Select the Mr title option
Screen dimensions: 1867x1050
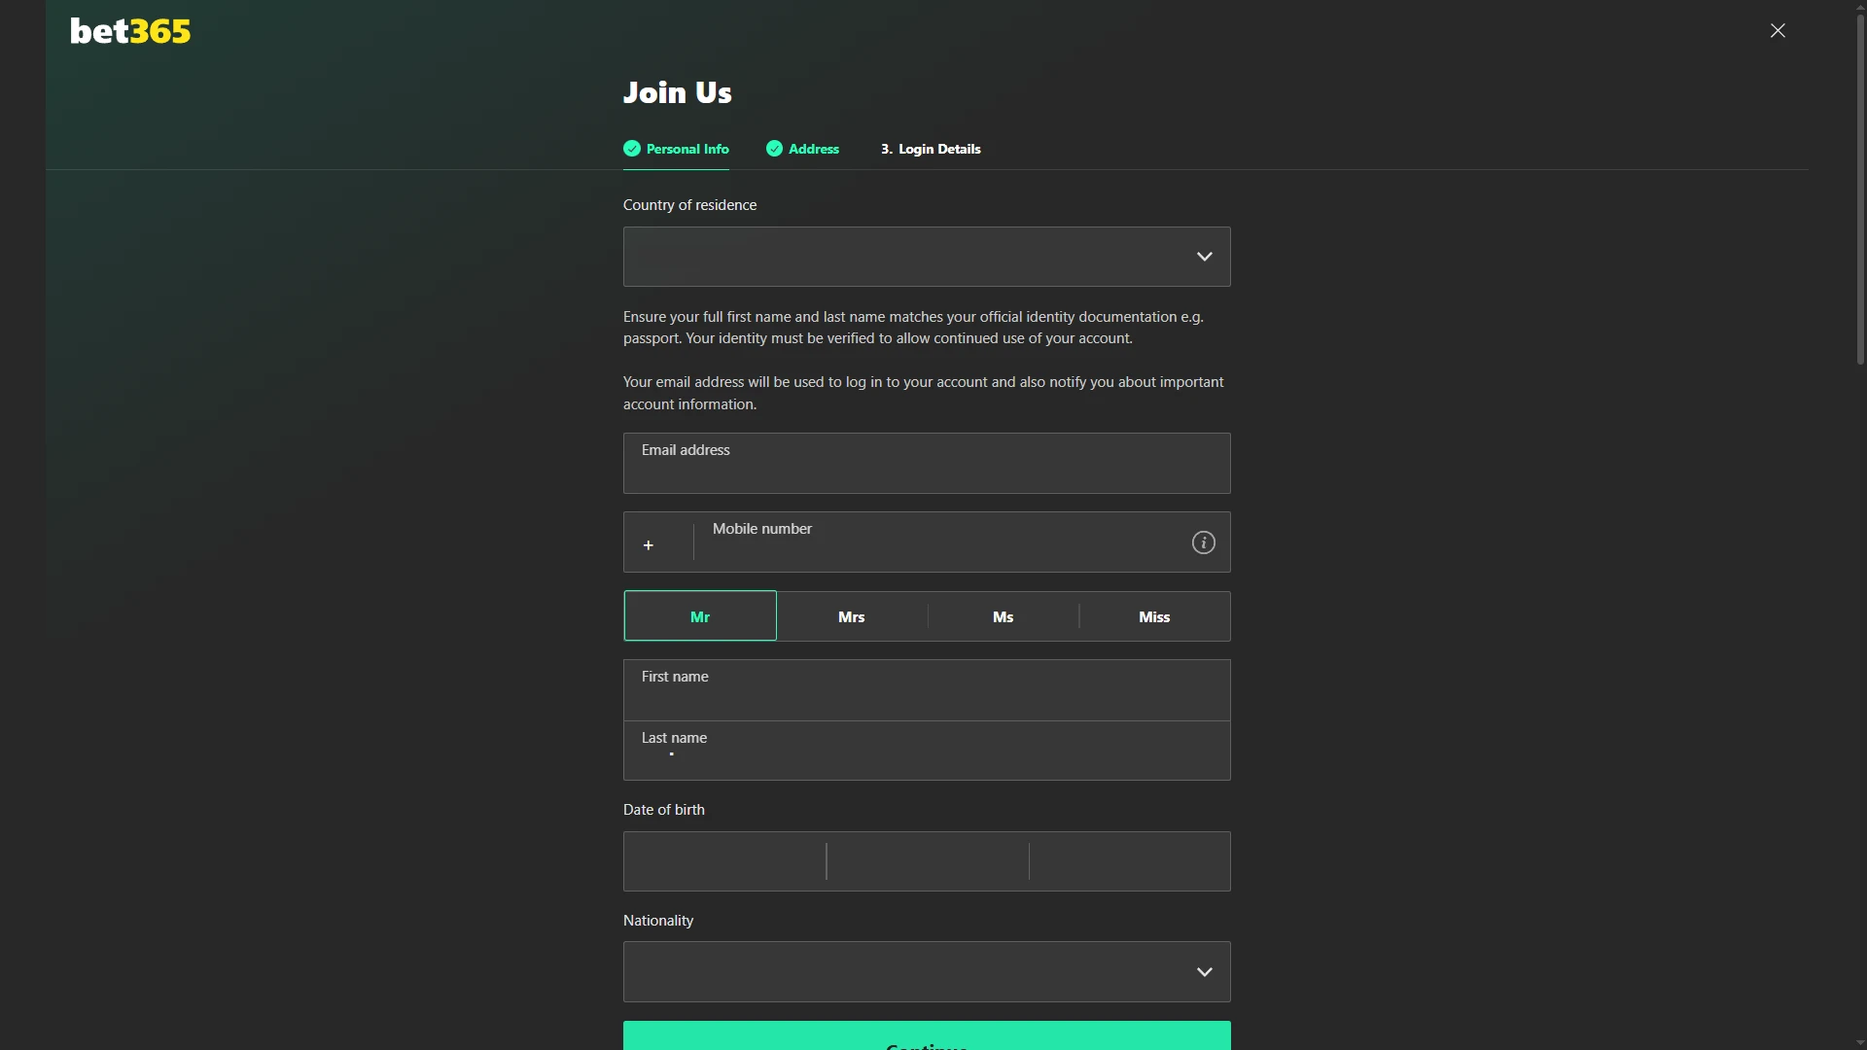[x=699, y=615]
